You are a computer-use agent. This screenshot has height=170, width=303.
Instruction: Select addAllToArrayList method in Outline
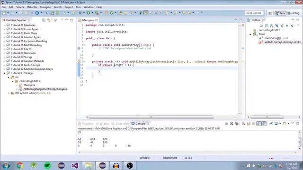coord(283,42)
